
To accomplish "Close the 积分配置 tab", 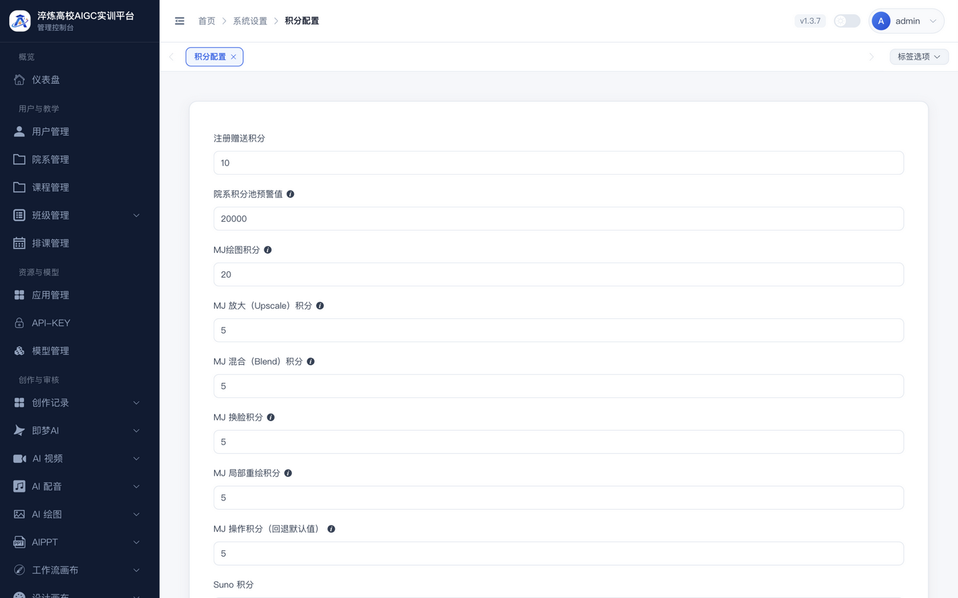I will coord(234,56).
